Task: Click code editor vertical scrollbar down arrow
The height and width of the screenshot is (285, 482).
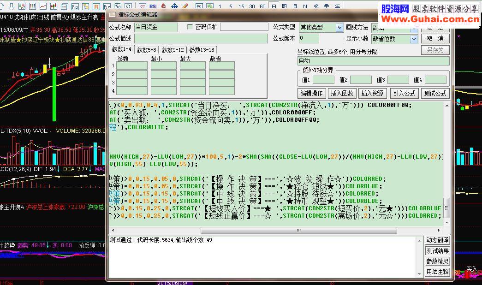Action: click(447, 222)
